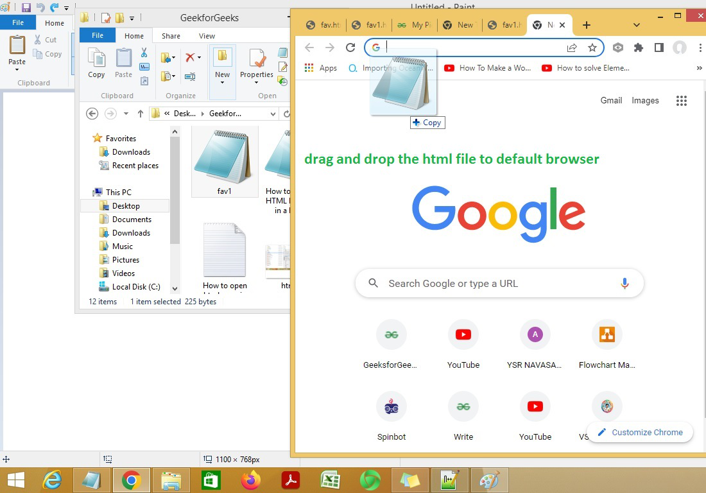Open the Properties dropdown arrow
Viewport: 706px width, 493px height.
(256, 83)
